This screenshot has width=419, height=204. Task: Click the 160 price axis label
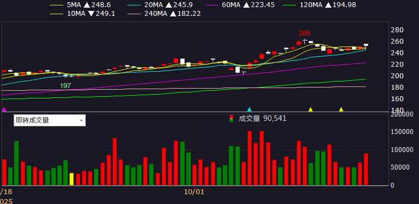[397, 99]
